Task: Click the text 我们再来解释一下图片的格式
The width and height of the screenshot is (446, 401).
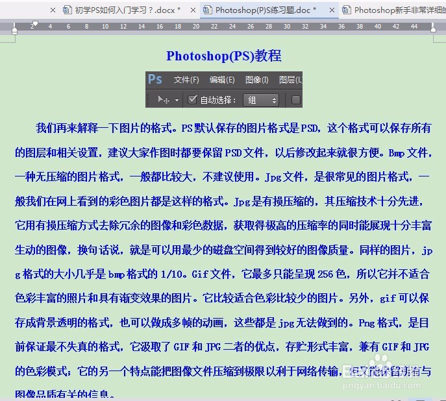Action: 104,128
